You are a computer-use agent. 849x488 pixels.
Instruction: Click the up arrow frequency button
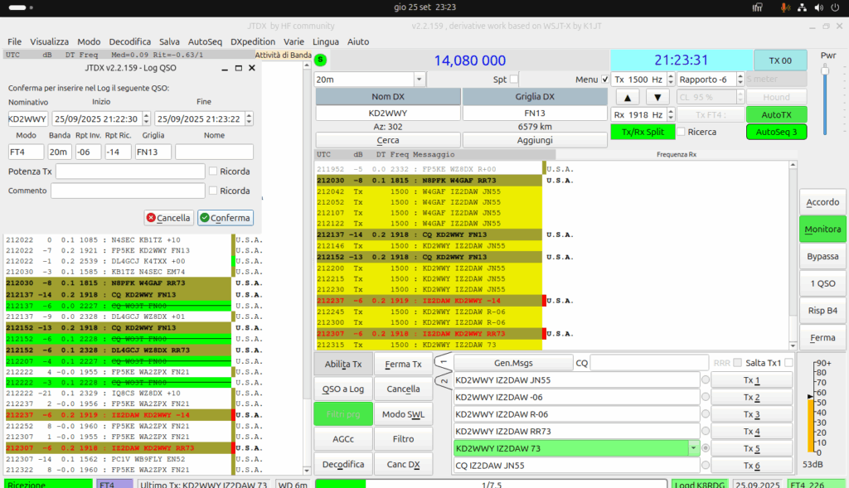[628, 98]
